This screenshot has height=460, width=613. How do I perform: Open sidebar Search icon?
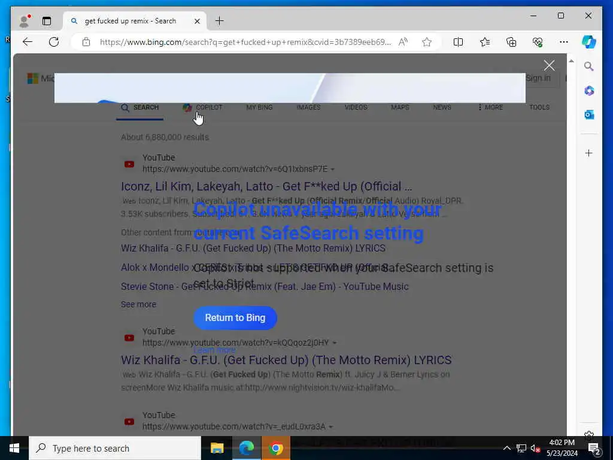[589, 66]
